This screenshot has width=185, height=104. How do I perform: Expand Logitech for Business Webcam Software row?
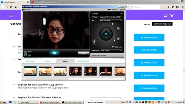coord(14,97)
